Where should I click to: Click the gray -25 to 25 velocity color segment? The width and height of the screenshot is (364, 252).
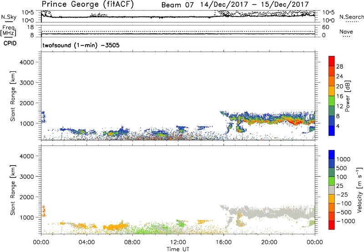tap(332, 190)
